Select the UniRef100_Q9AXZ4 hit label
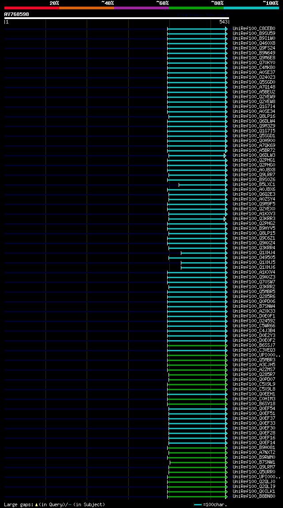 [x=254, y=243]
